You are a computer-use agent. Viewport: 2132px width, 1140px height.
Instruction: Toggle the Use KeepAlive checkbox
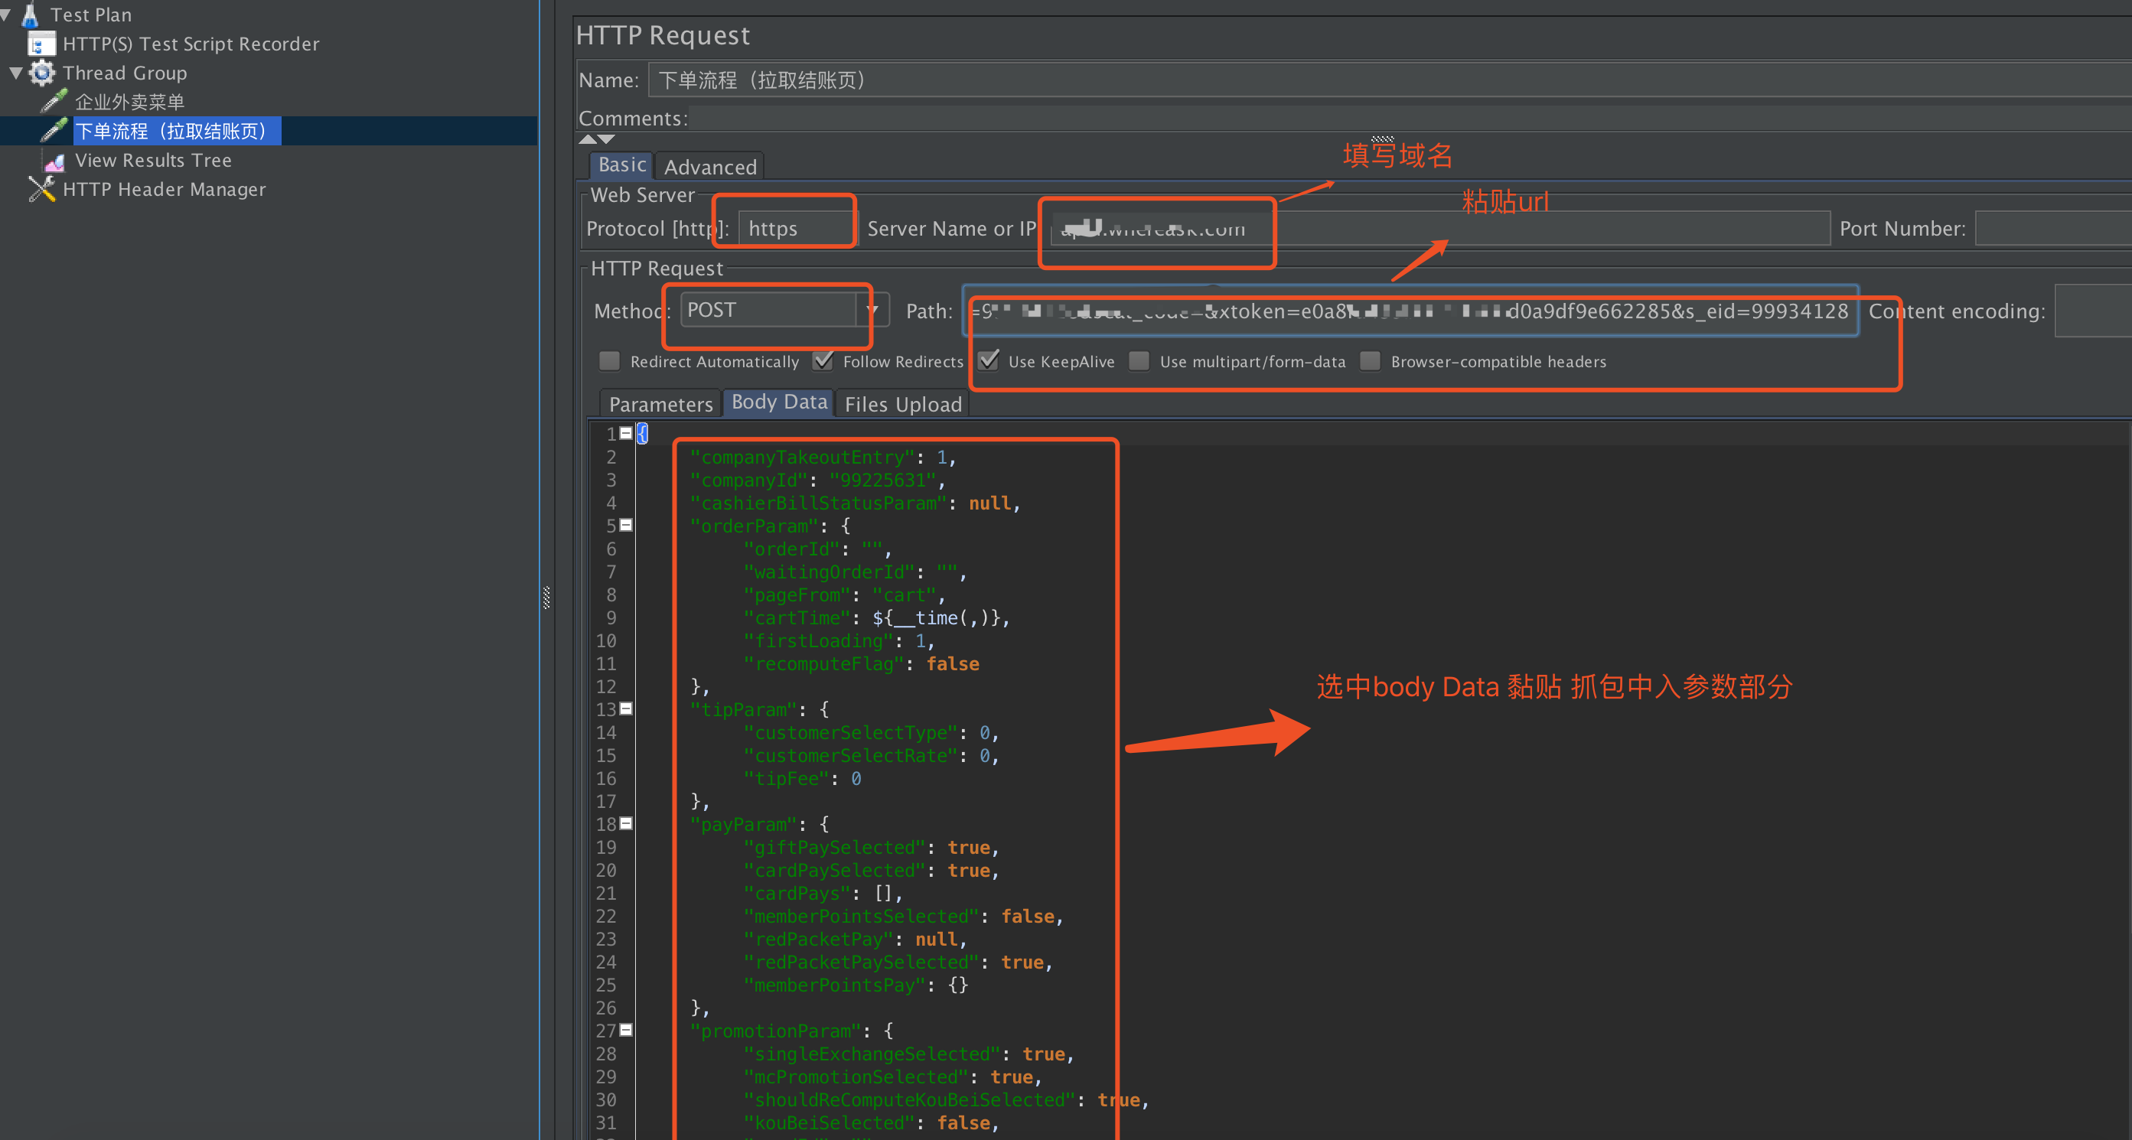pos(988,362)
